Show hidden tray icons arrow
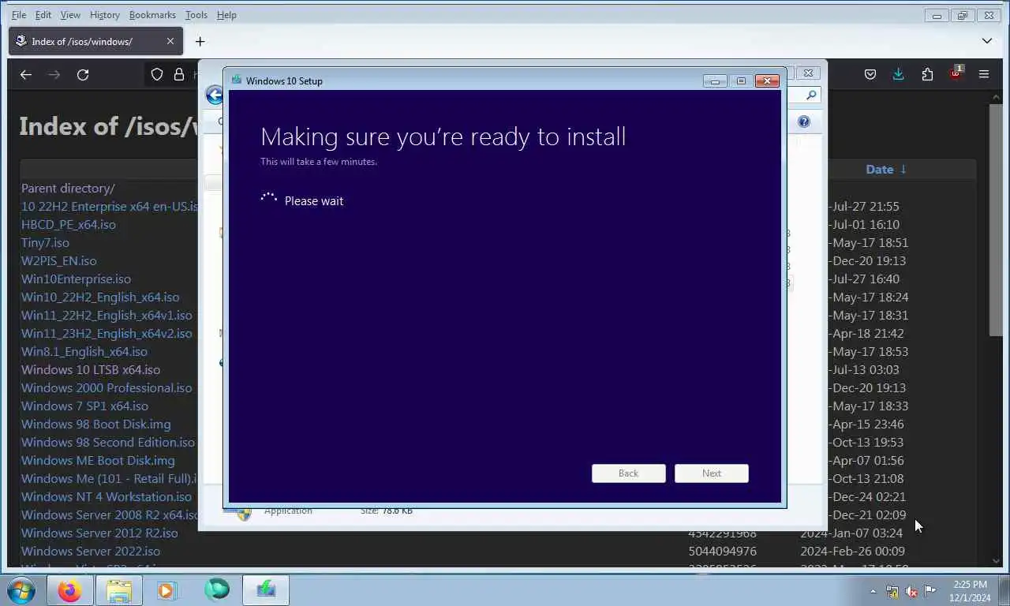 tap(873, 591)
